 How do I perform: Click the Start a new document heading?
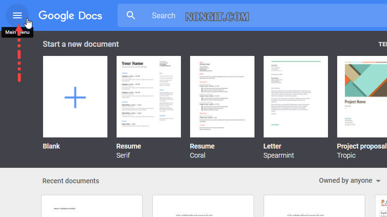coord(81,44)
